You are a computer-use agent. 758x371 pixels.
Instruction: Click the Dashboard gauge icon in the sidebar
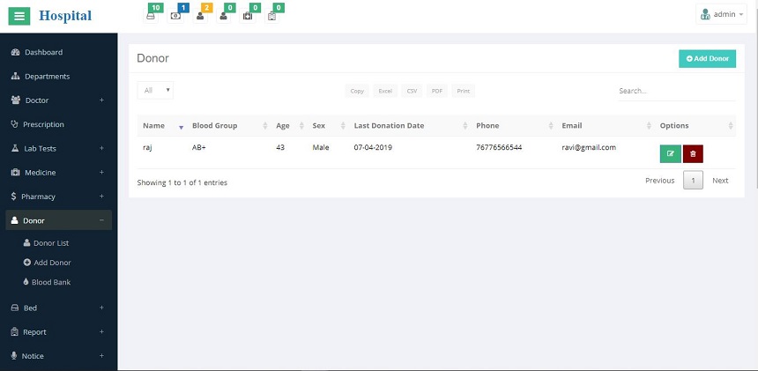15,52
